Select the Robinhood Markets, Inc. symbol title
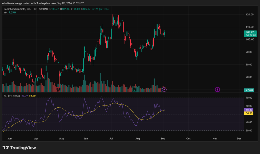The height and width of the screenshot is (154, 260). pyautogui.click(x=17, y=9)
